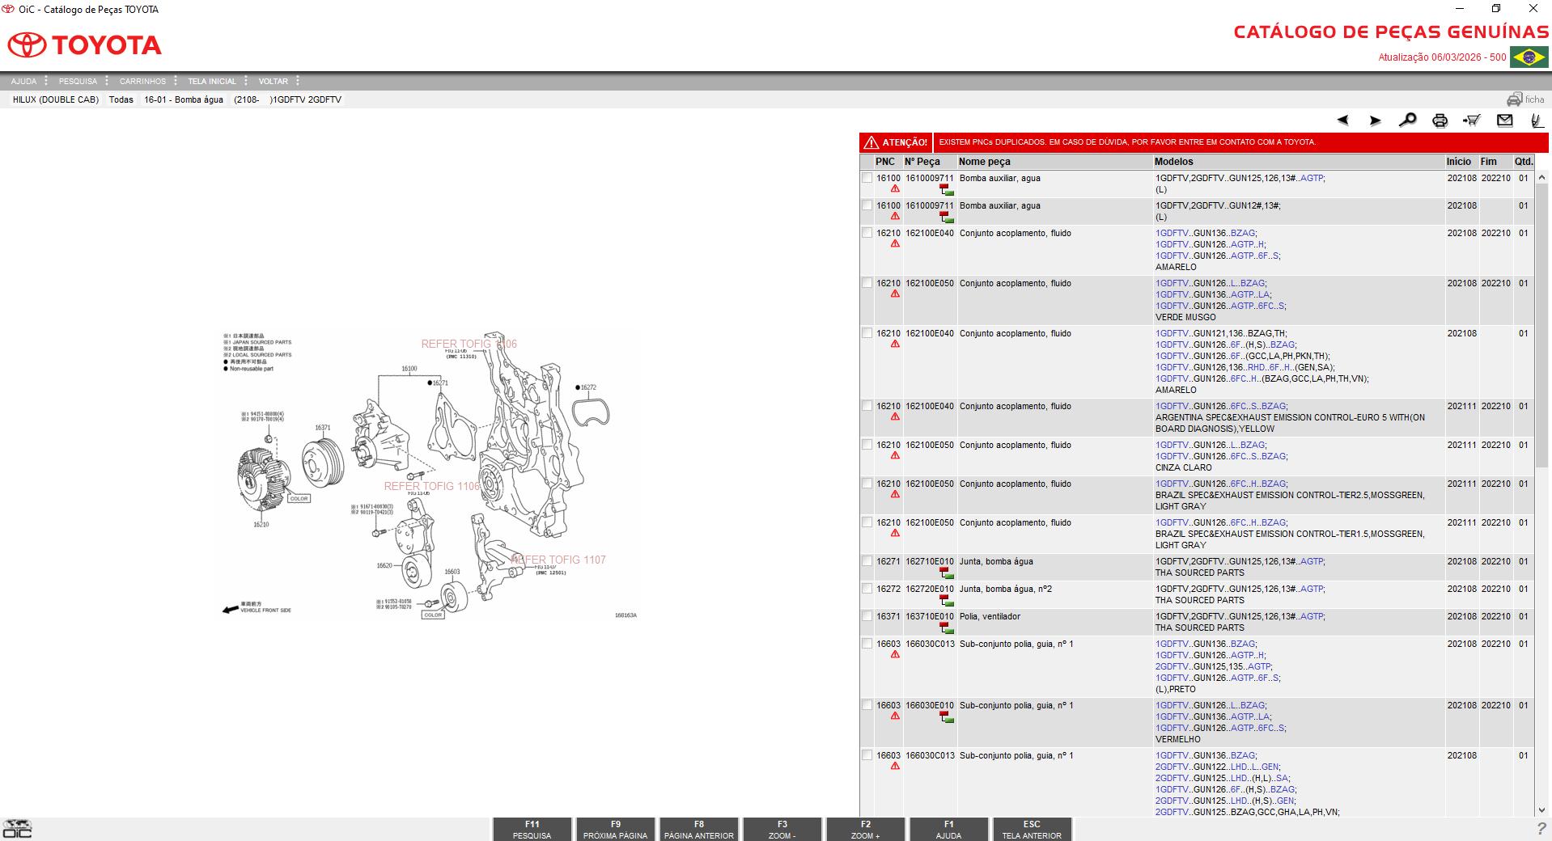
Task: Click callout 16100 in the diagram
Action: 409,369
